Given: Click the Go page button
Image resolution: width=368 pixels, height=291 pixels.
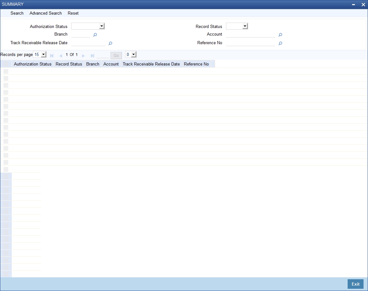Looking at the screenshot, I should [x=116, y=56].
